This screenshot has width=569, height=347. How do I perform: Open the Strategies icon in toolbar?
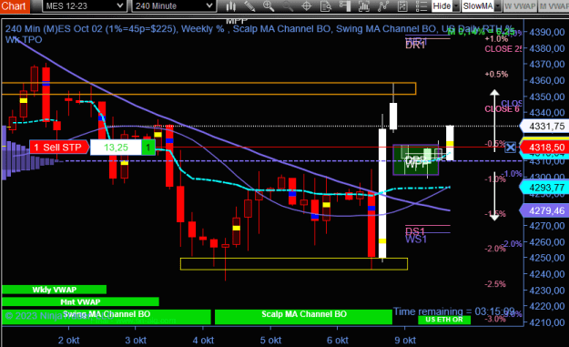tap(383, 6)
